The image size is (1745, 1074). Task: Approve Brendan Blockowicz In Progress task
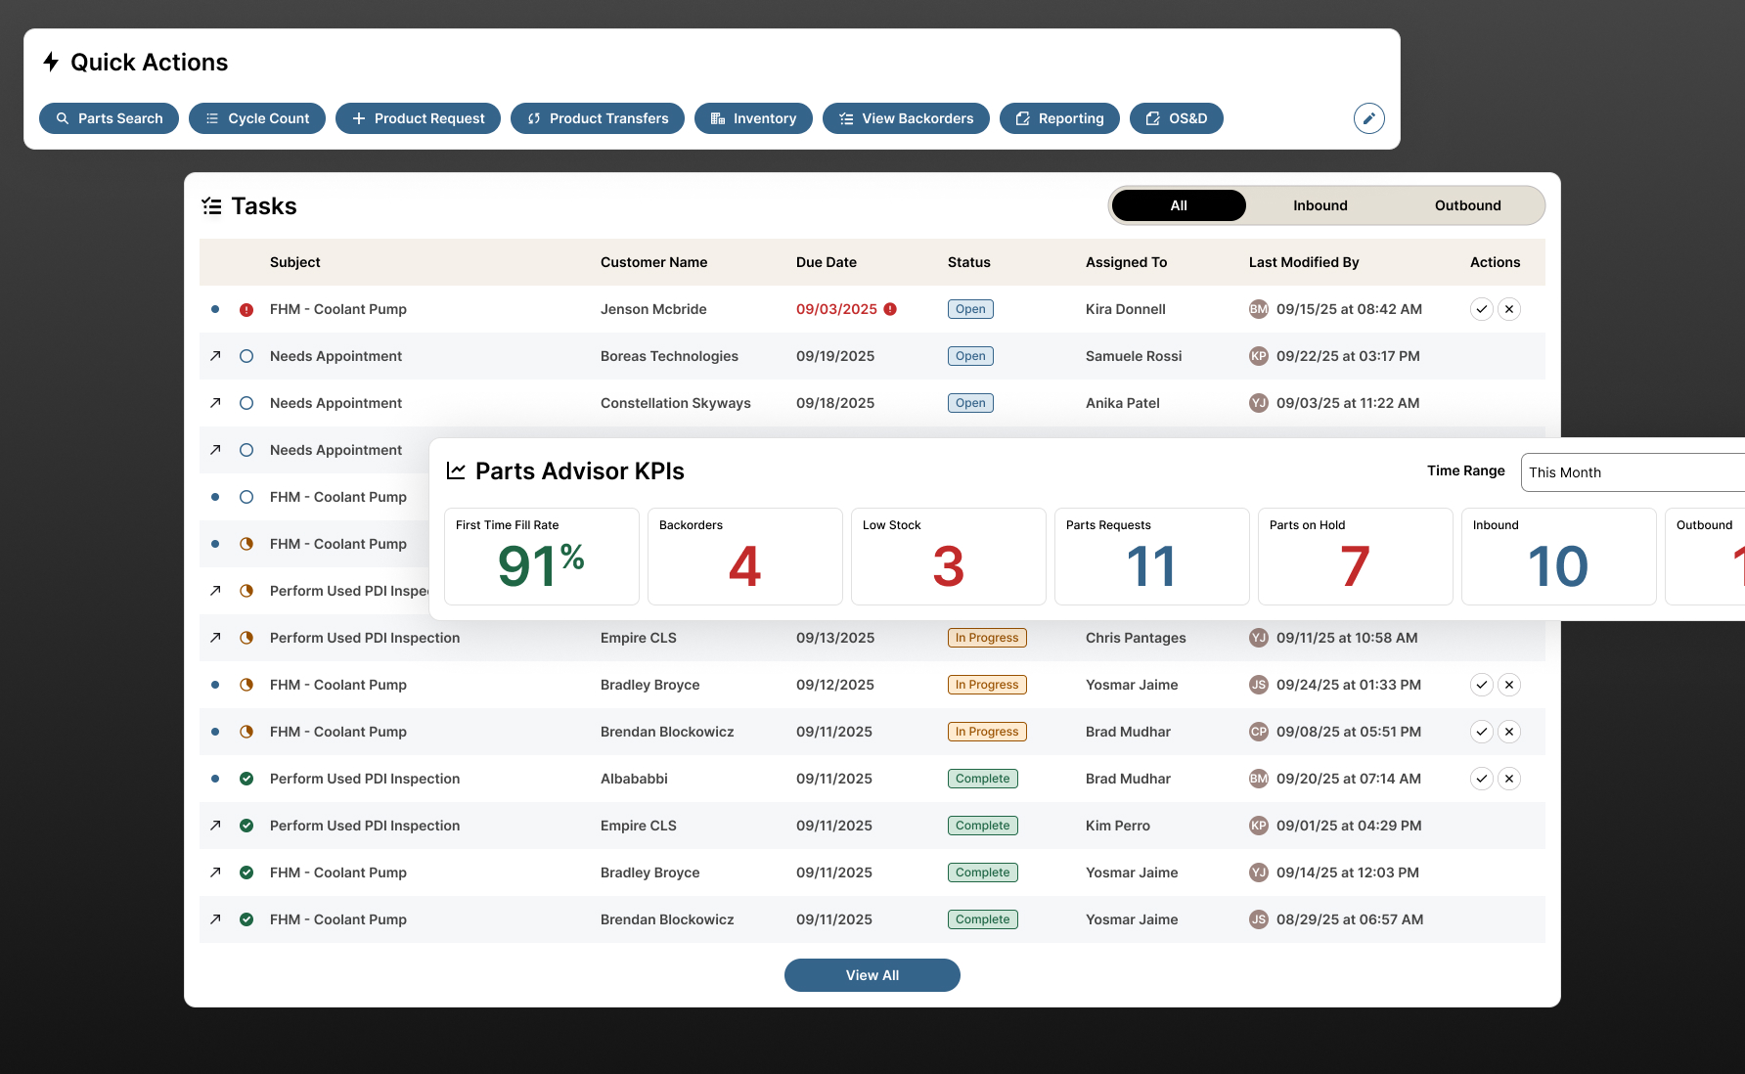[1482, 732]
